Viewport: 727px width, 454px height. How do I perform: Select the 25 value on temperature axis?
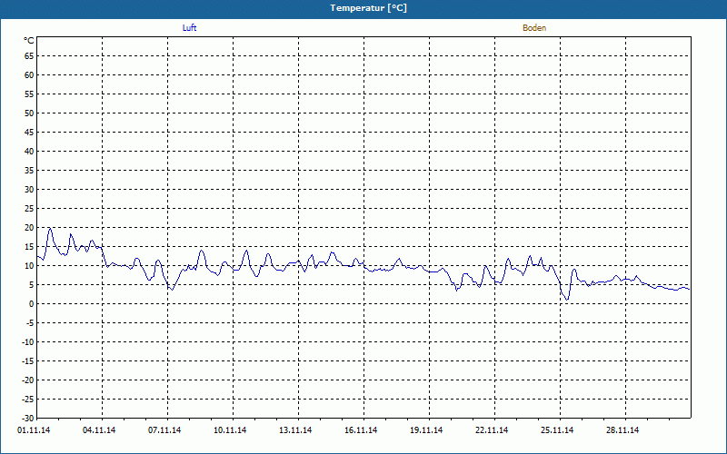[29, 209]
